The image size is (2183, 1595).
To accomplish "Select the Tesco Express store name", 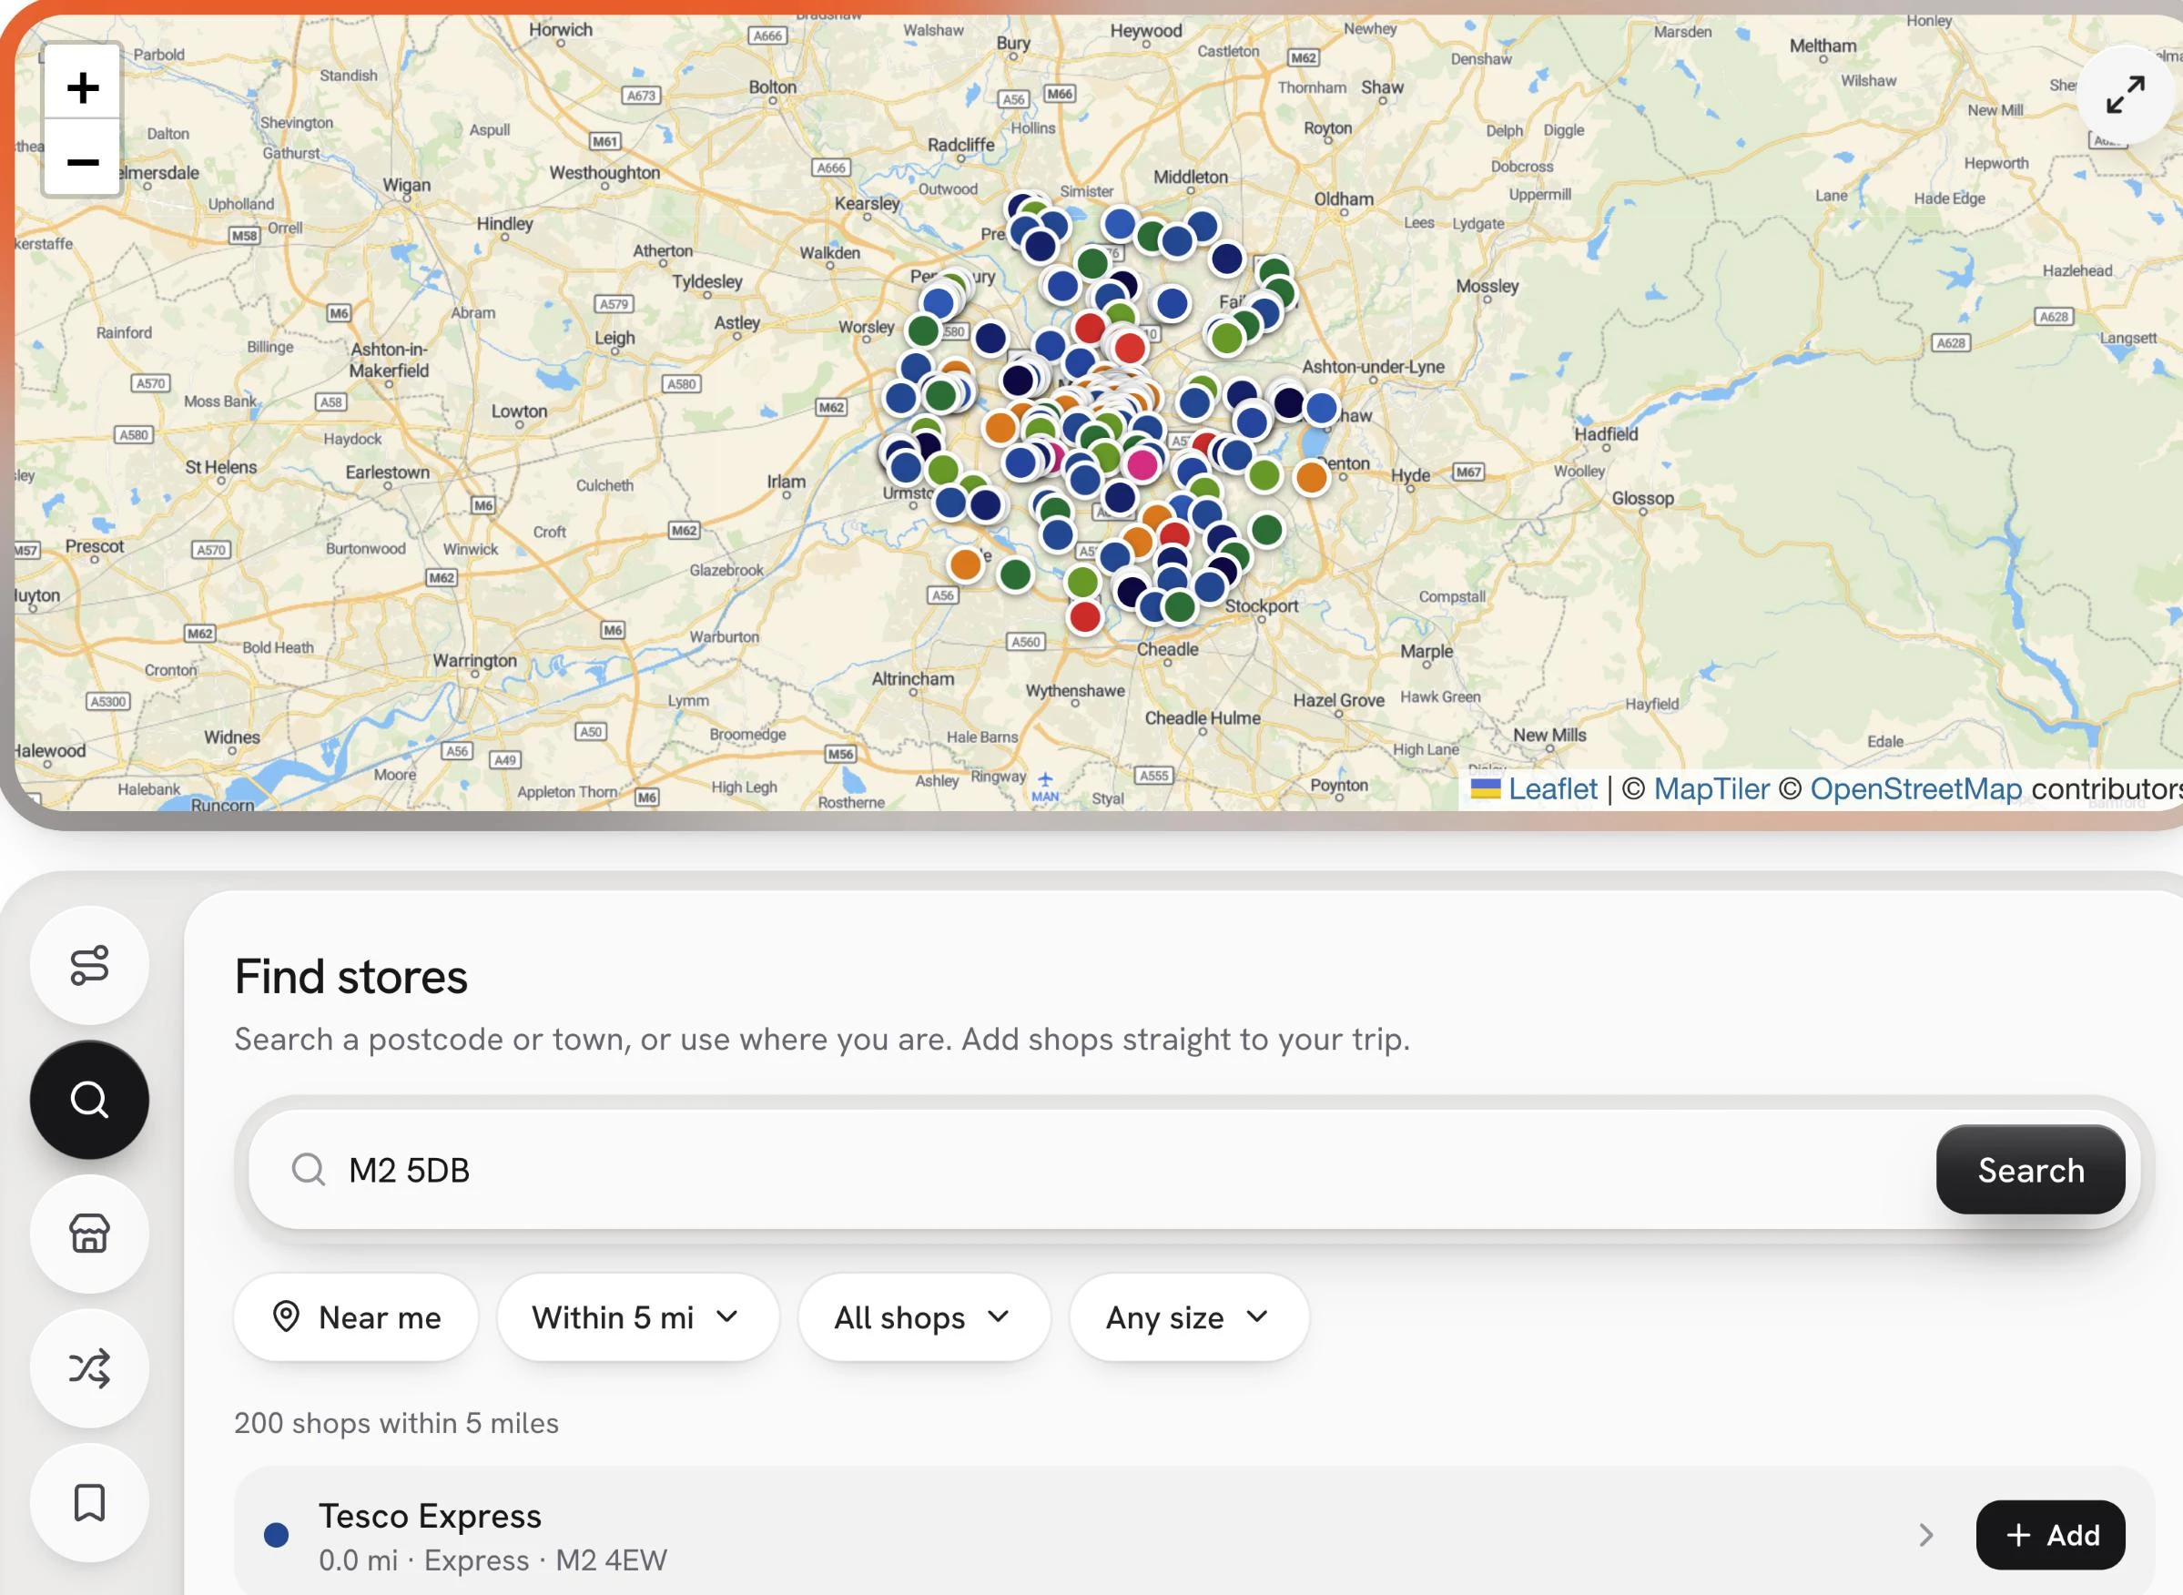I will point(430,1516).
